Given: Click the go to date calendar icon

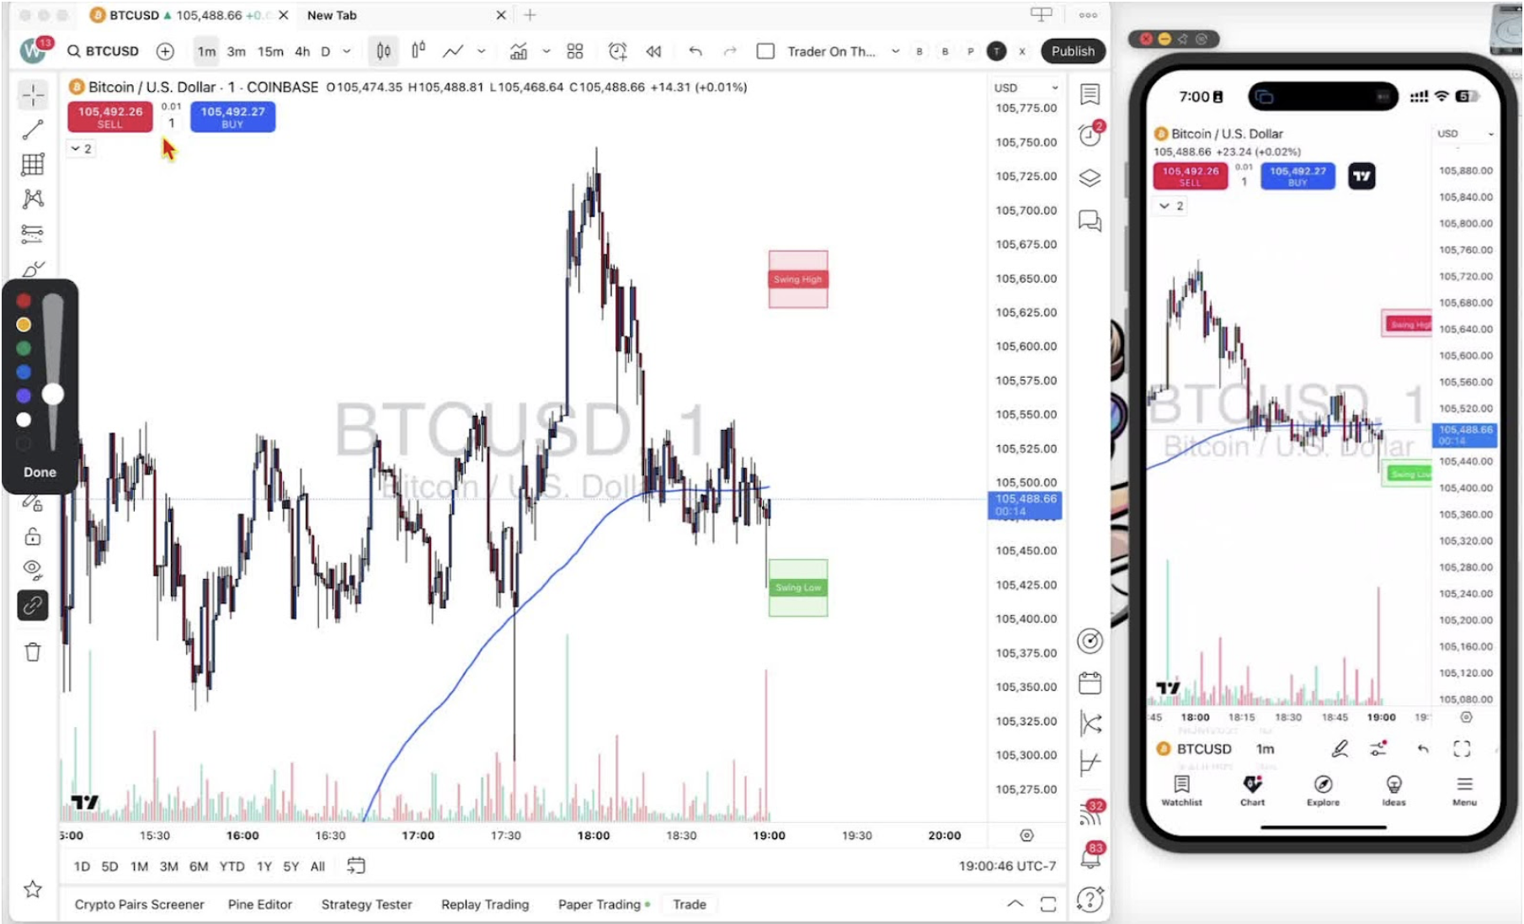Looking at the screenshot, I should [x=356, y=866].
